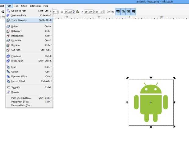
Task: Click the Cut Path icon
Action: 8,50
